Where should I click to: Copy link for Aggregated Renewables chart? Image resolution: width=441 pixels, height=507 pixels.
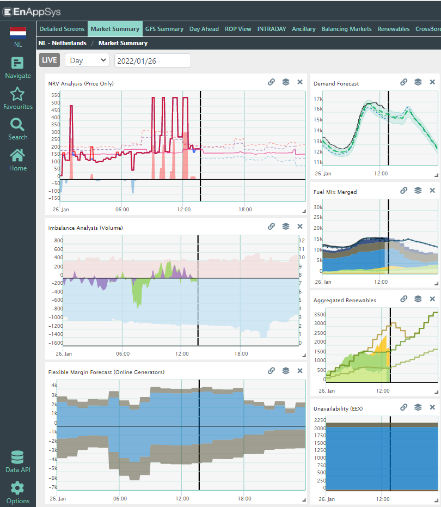tap(404, 299)
